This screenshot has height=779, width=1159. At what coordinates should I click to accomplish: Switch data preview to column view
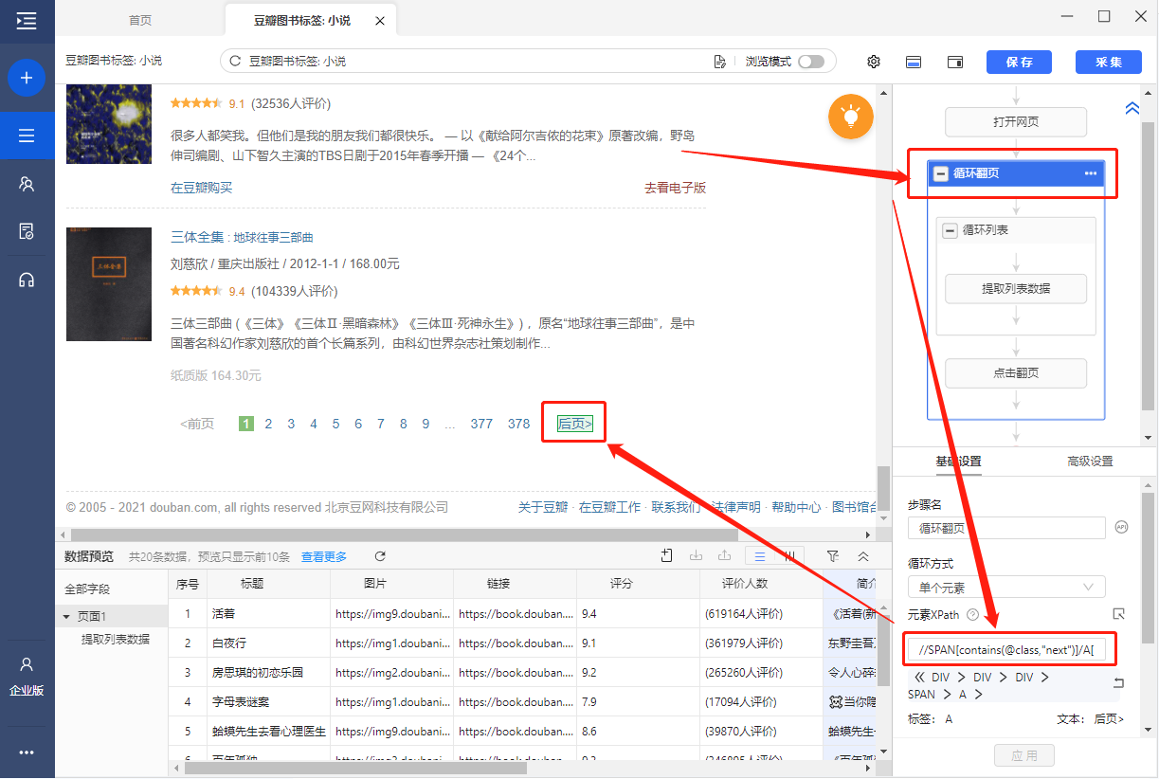(x=789, y=556)
